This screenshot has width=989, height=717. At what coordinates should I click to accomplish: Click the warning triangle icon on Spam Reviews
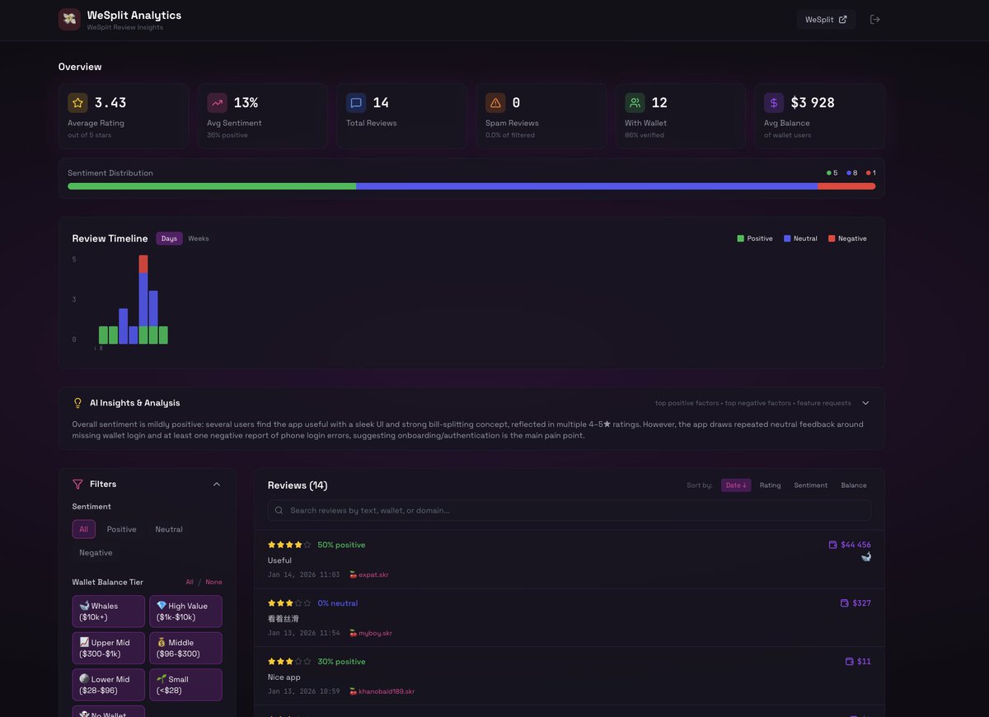(495, 103)
